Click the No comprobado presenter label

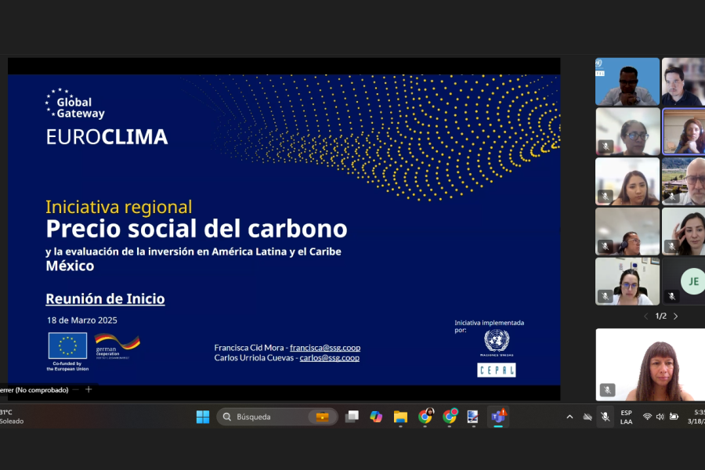(34, 390)
